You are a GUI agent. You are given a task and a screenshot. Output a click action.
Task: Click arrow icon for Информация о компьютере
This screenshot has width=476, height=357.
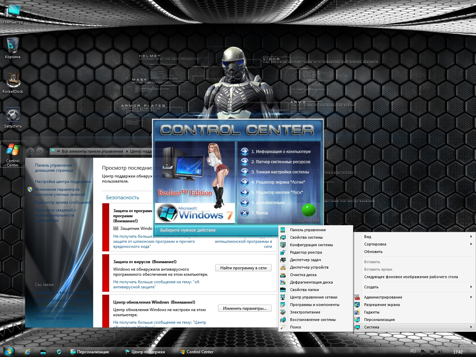244,152
